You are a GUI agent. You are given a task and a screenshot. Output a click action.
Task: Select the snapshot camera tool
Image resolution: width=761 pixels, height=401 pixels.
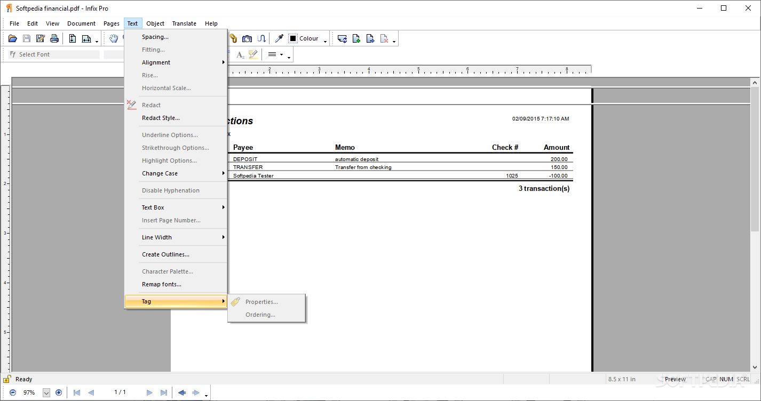247,38
